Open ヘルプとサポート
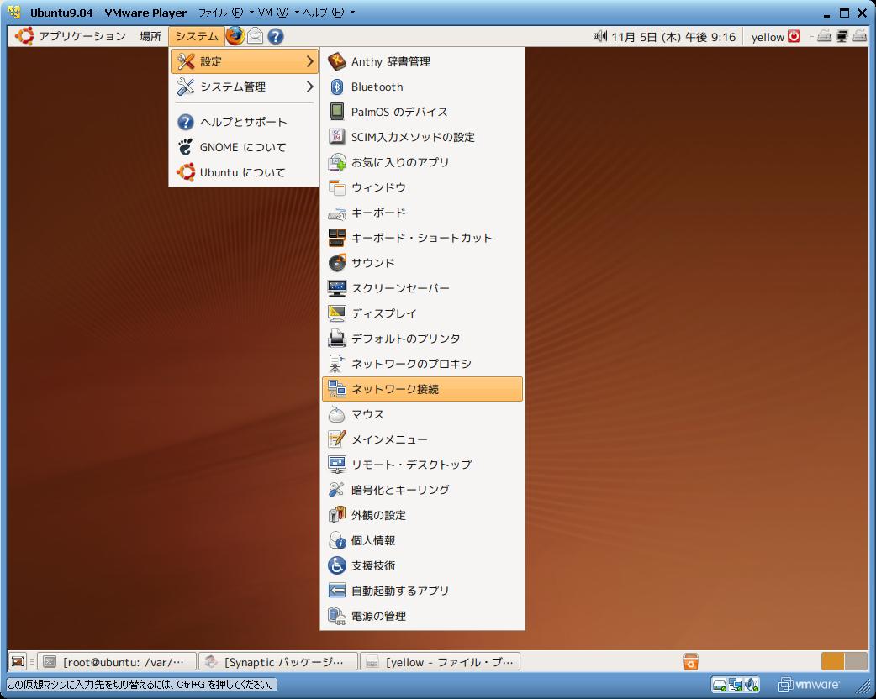 [244, 122]
